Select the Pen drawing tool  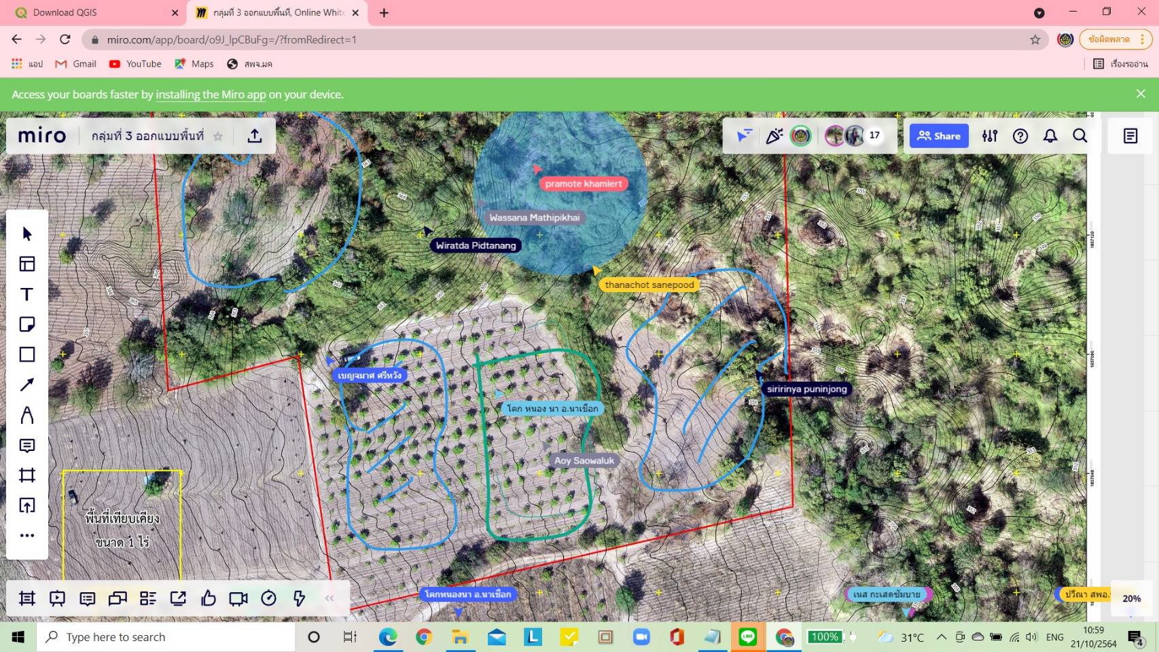pos(27,415)
